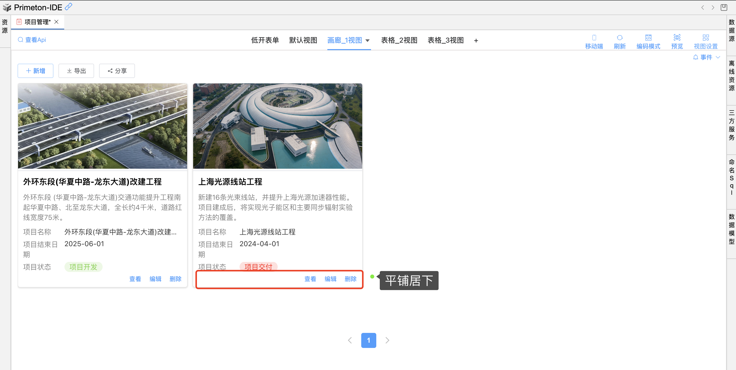Open the 数据源 side panel
This screenshot has width=736, height=370.
tap(731, 30)
